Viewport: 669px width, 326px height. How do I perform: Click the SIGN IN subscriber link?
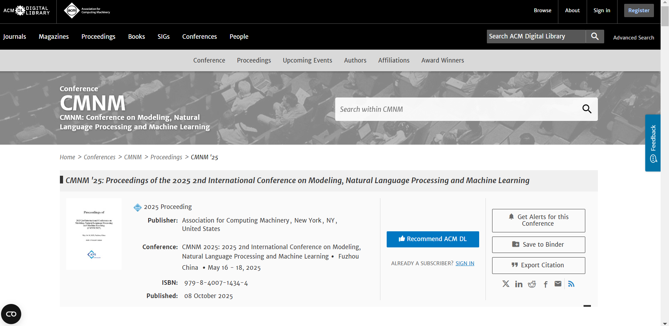click(465, 263)
